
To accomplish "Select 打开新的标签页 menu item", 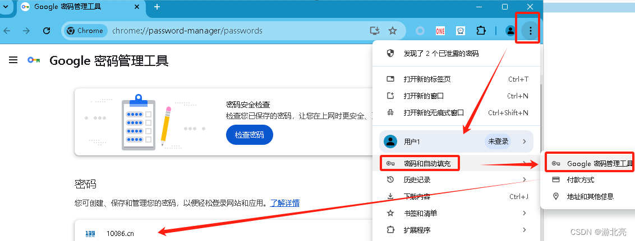I will (x=457, y=79).
